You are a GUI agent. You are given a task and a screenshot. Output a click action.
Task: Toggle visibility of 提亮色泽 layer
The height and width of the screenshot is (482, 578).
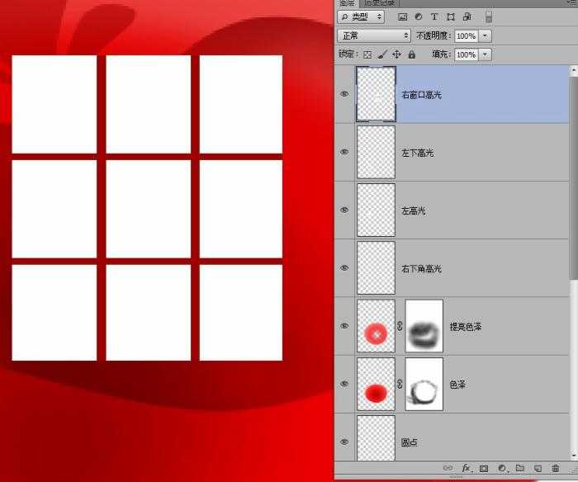(344, 326)
